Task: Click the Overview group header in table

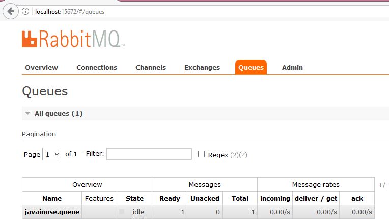Action: coord(87,184)
